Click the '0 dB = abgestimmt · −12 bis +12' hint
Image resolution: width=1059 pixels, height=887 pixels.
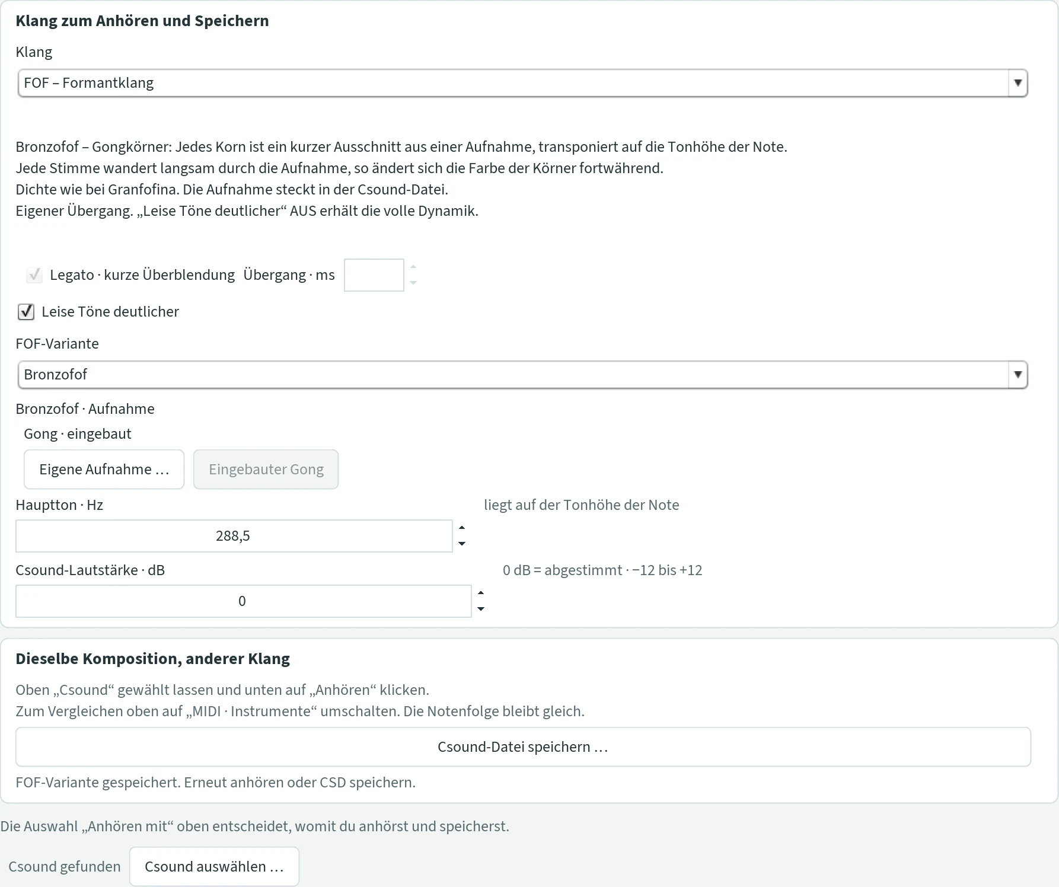point(602,570)
